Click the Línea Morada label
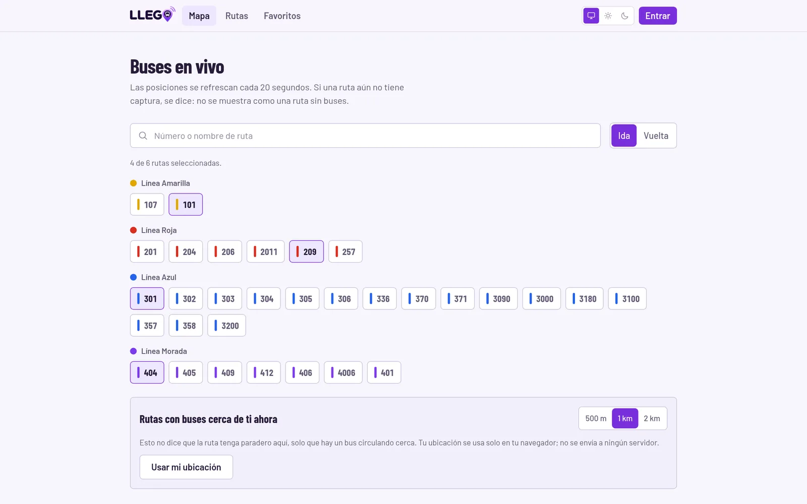The width and height of the screenshot is (807, 504). pyautogui.click(x=164, y=351)
